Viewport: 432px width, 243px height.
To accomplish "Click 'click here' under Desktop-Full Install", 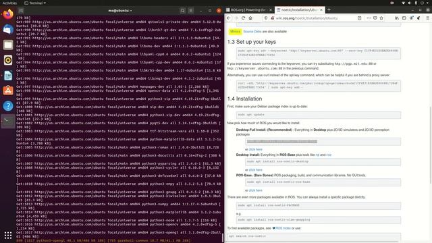I will pyautogui.click(x=255, y=149).
